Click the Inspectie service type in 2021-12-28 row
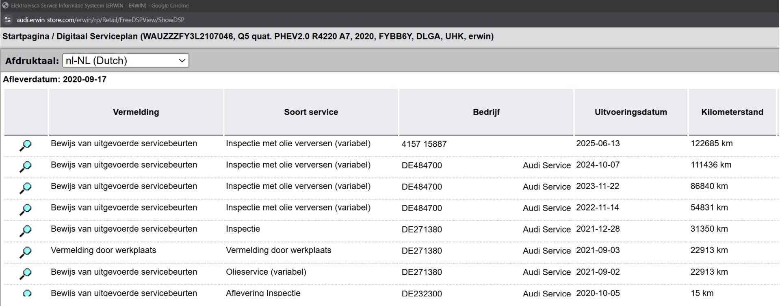 [x=243, y=229]
